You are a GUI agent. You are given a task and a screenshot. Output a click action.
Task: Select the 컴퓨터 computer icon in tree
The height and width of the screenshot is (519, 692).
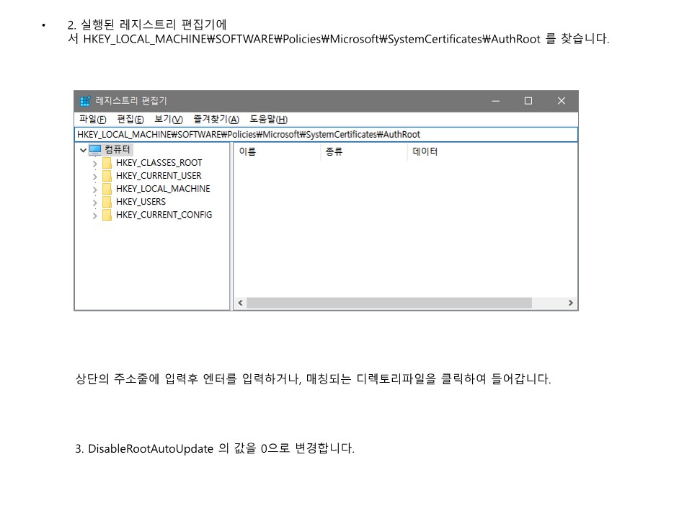95,150
